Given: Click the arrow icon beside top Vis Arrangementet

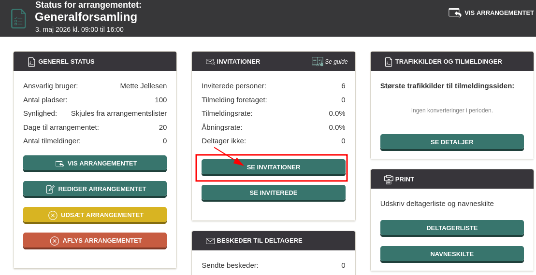Looking at the screenshot, I should (x=455, y=13).
